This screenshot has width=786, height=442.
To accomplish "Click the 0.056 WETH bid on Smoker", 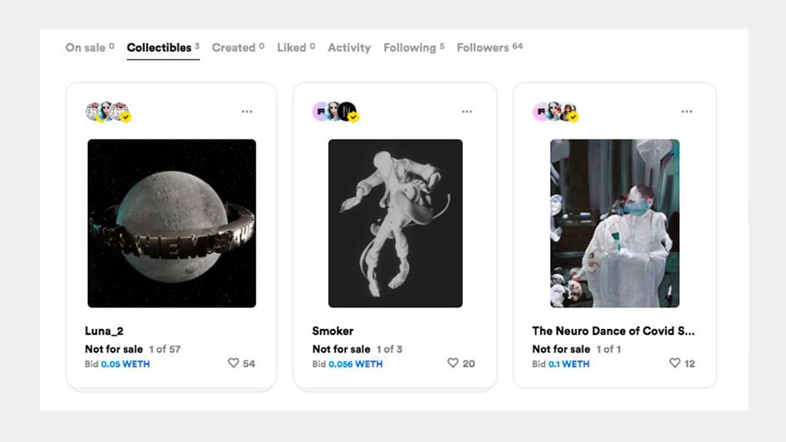I will [355, 364].
